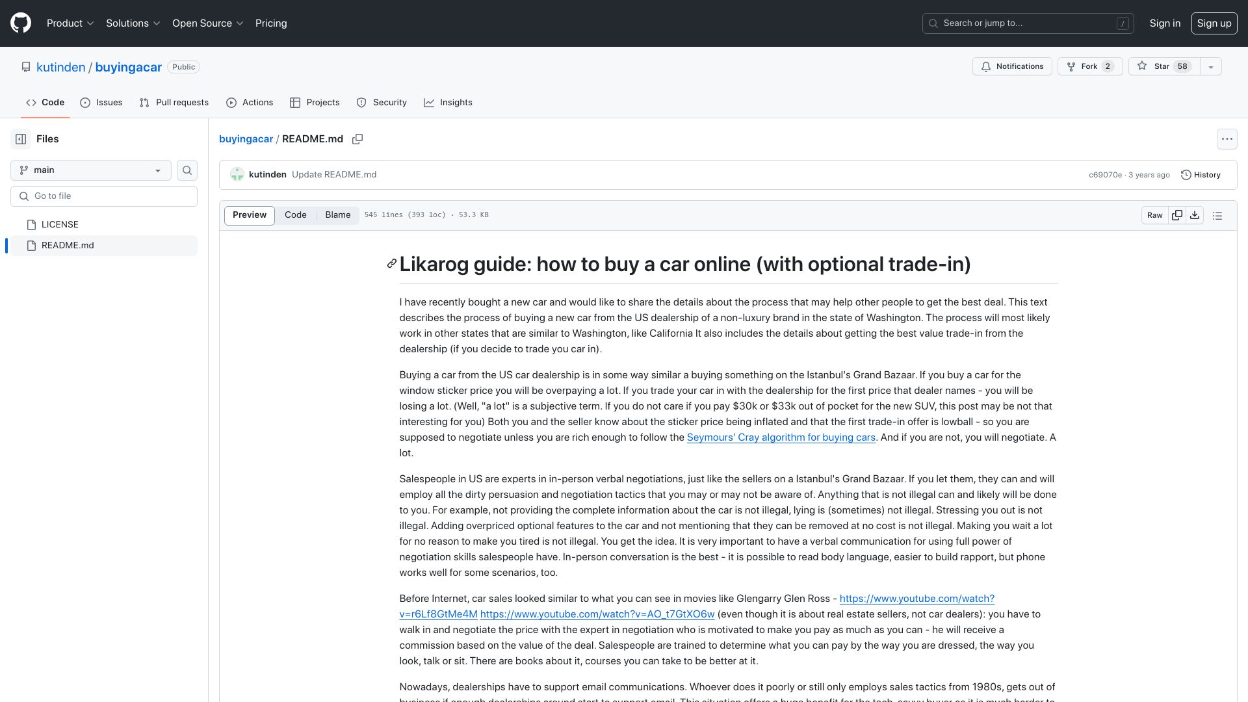Switch to the Preview view
1248x702 pixels.
(x=250, y=215)
